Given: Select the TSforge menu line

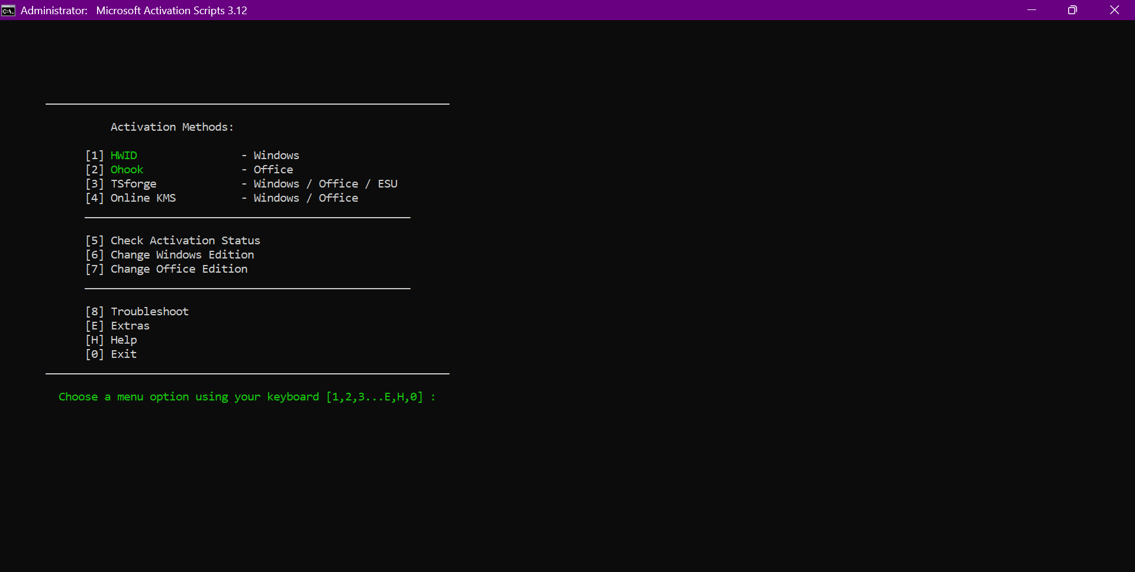Looking at the screenshot, I should pos(241,184).
